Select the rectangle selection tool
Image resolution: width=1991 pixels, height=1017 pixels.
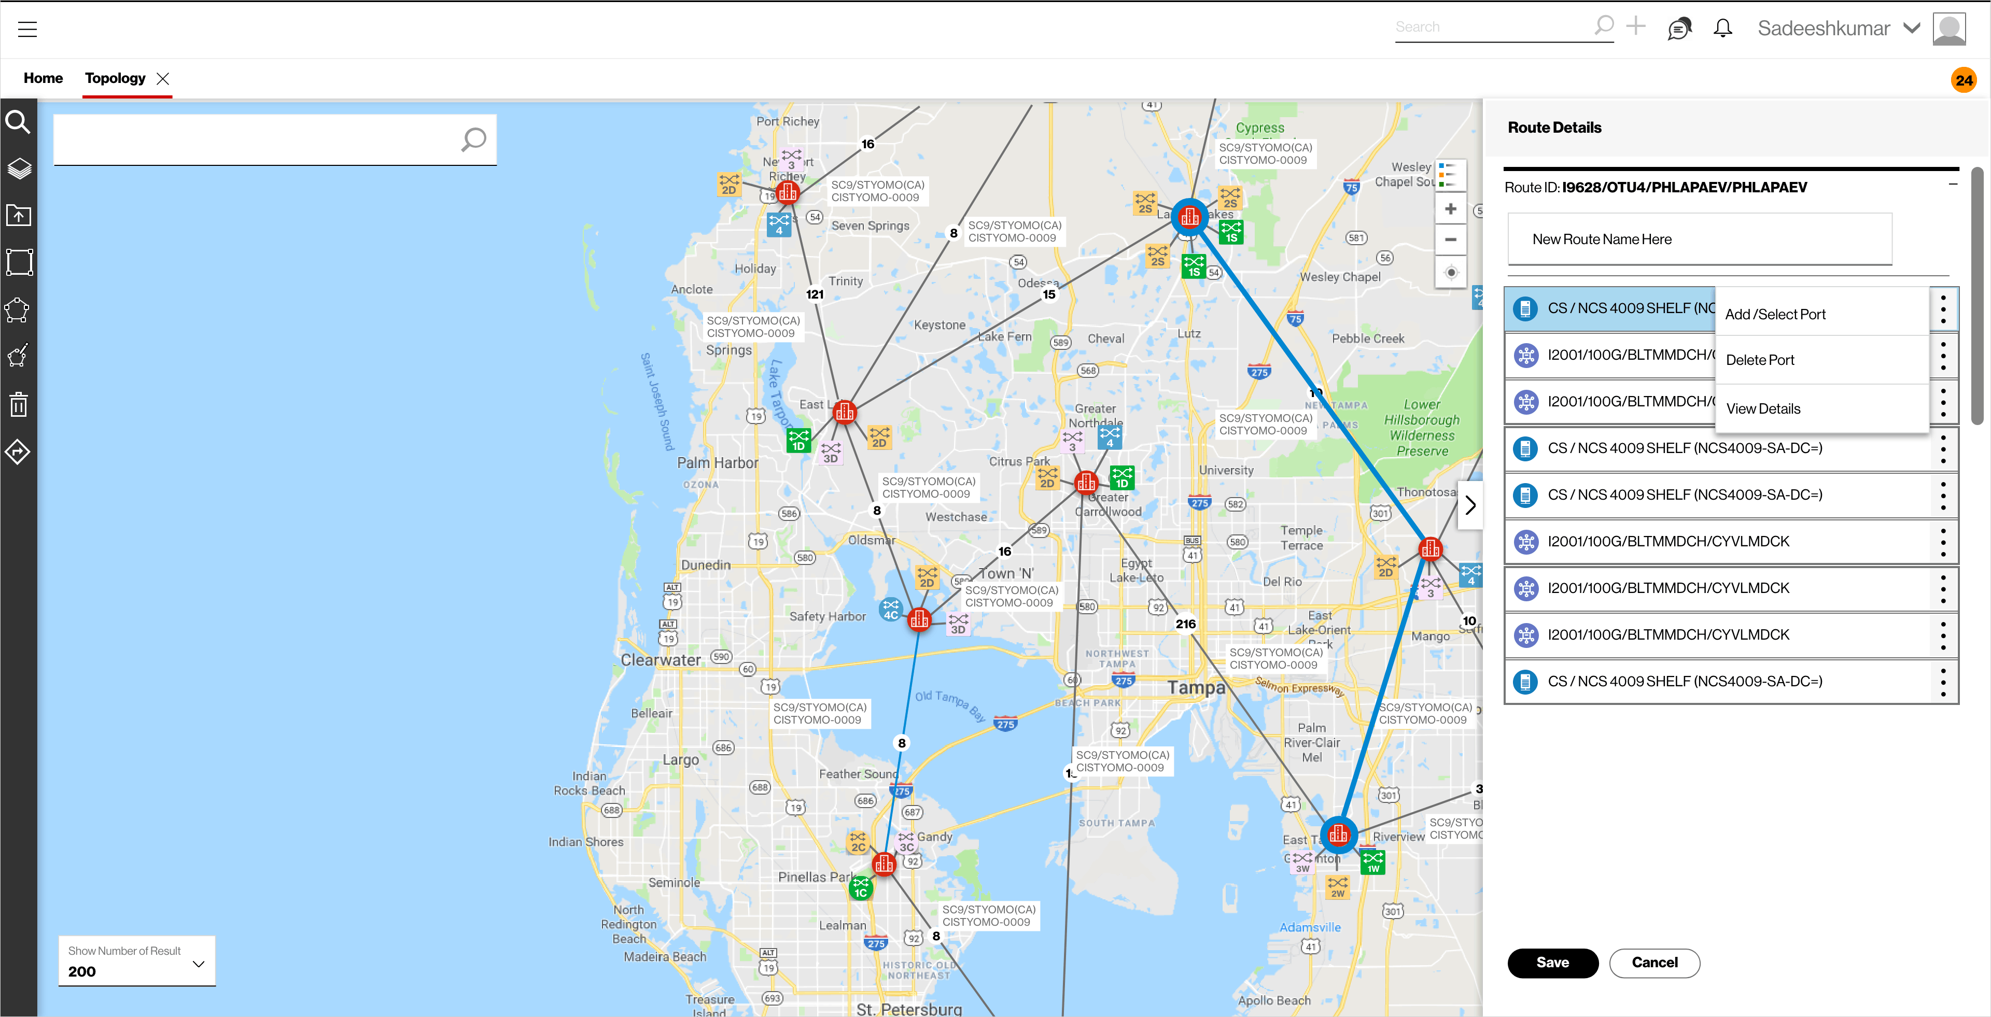click(19, 262)
